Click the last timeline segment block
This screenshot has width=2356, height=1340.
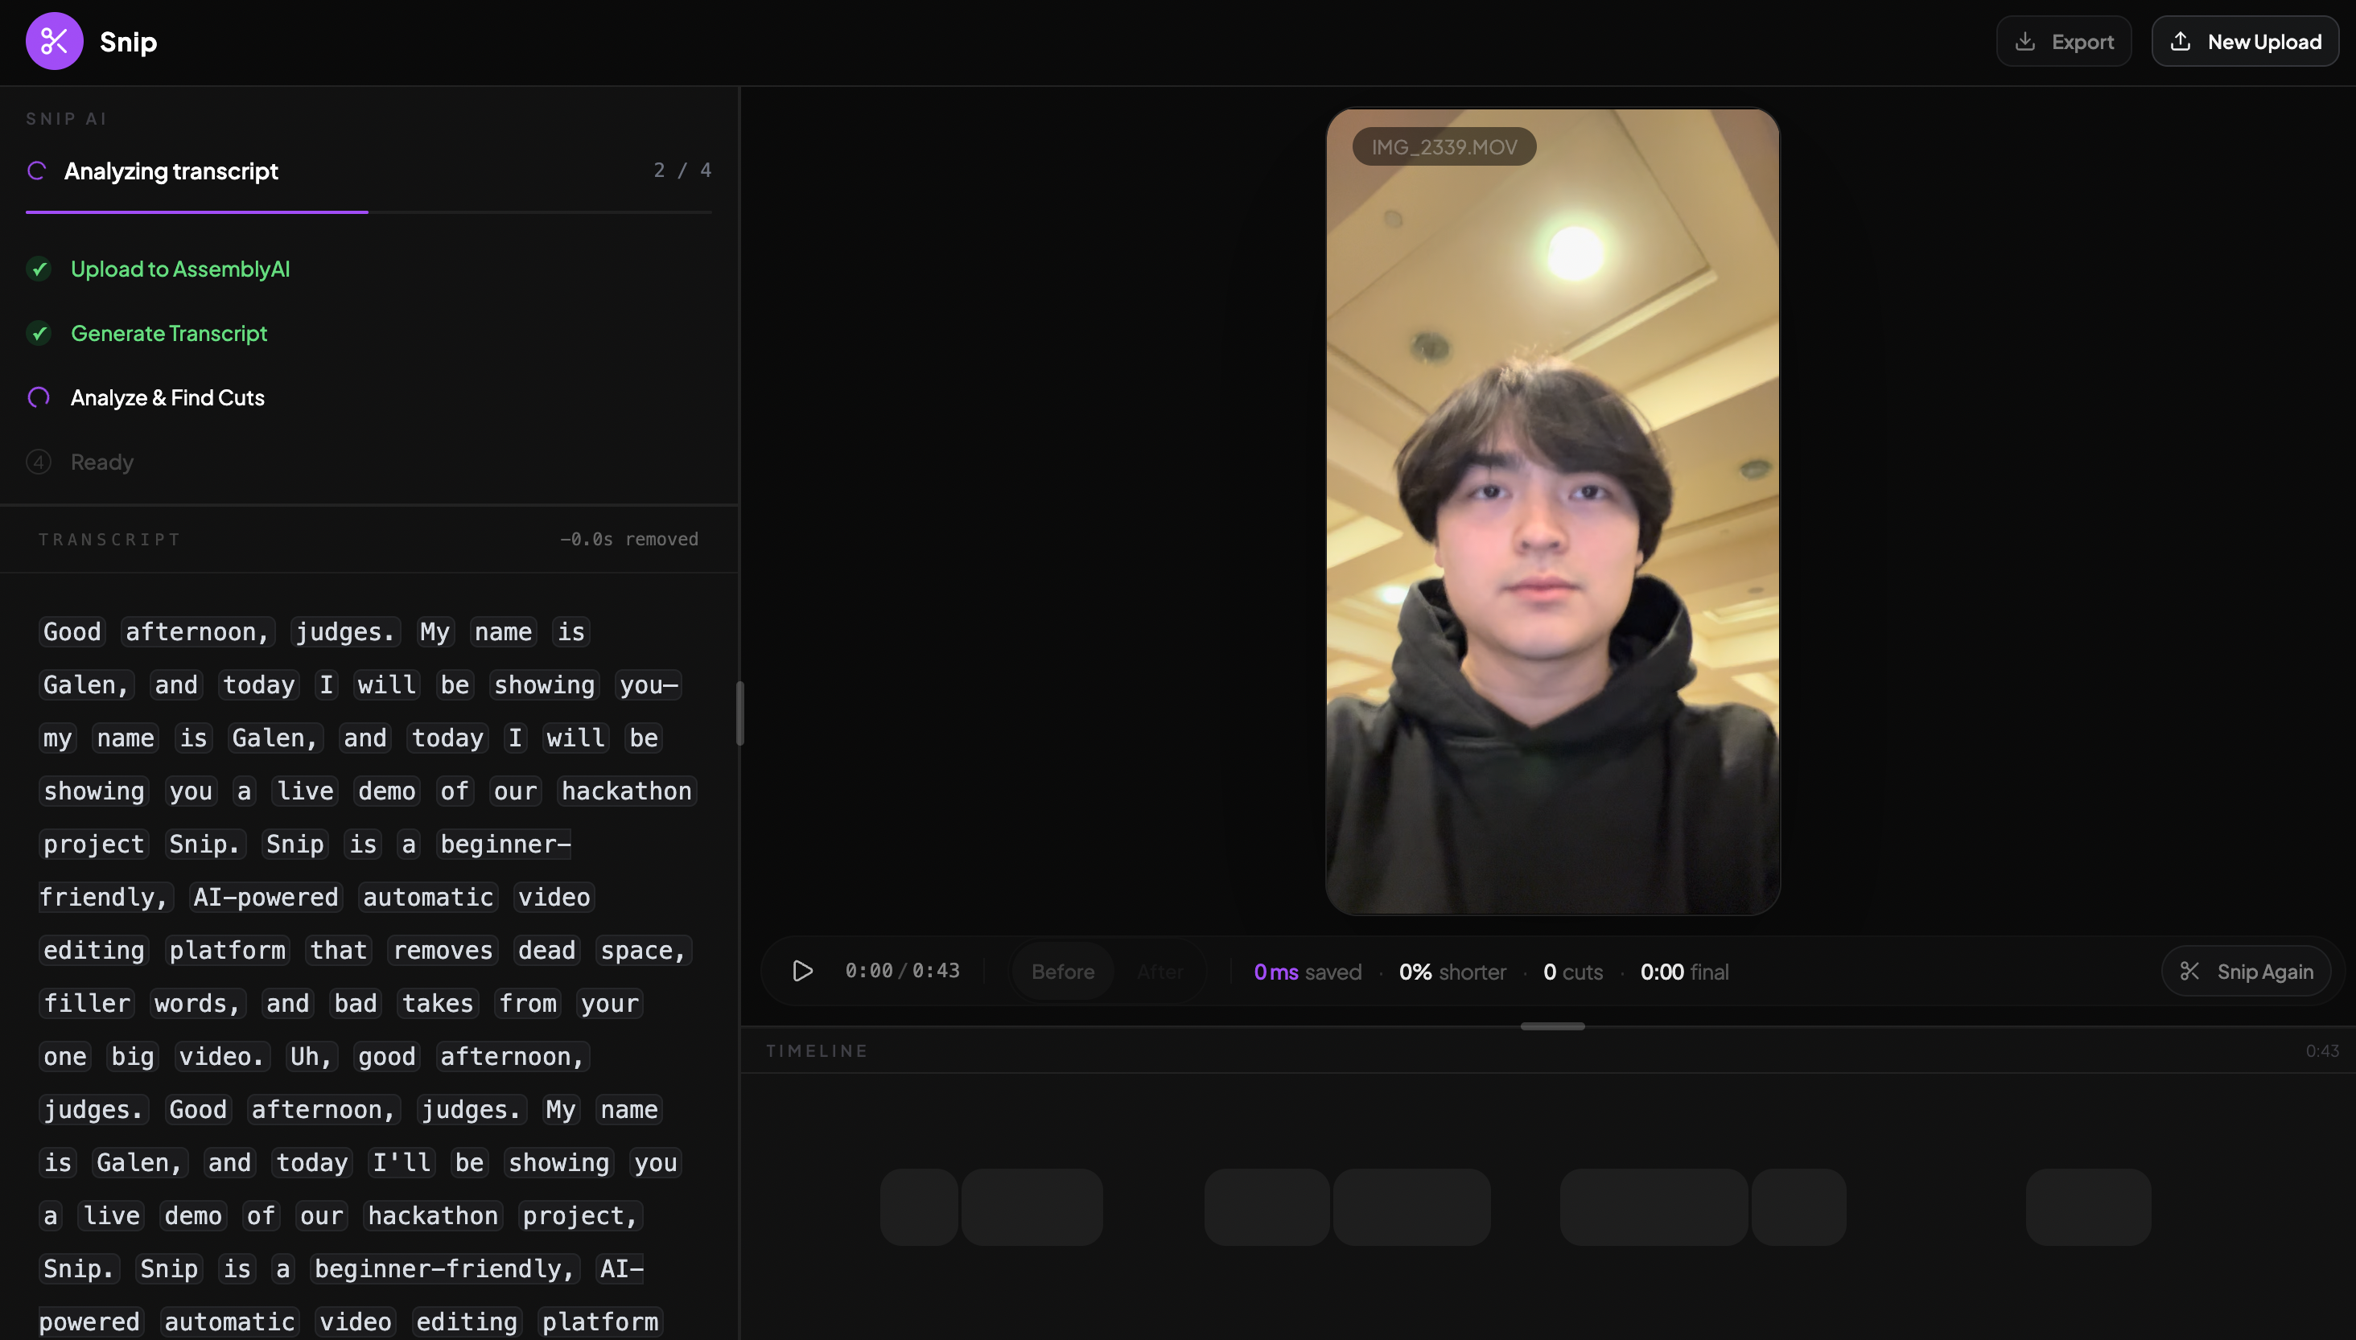coord(2087,1206)
